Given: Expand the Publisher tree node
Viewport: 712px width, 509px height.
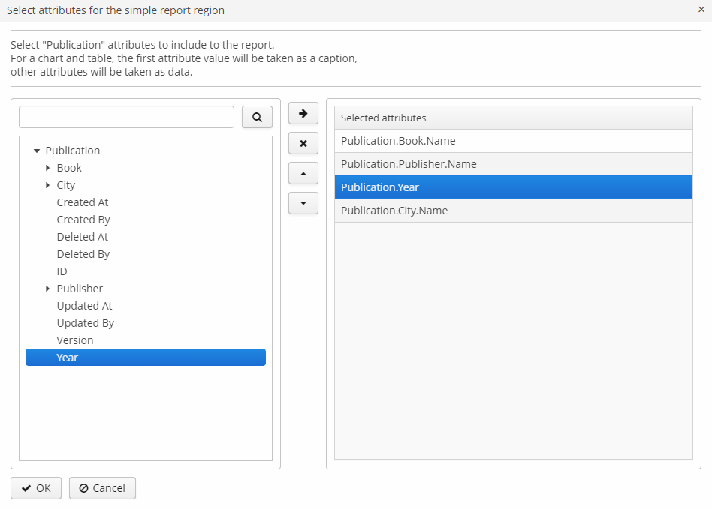Looking at the screenshot, I should tap(48, 288).
